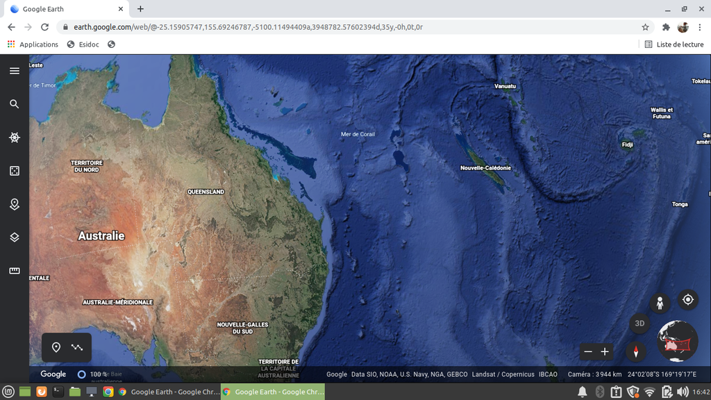Click the Data SIO, NOAA attribution text
Image resolution: width=711 pixels, height=400 pixels.
tap(409, 374)
